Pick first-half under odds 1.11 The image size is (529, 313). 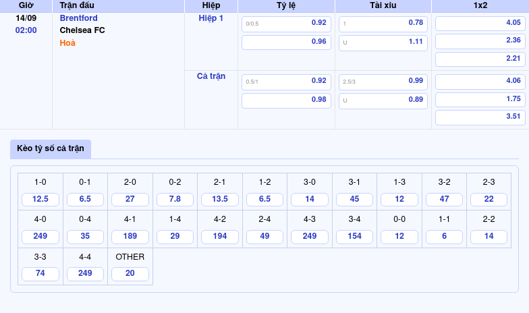click(383, 42)
